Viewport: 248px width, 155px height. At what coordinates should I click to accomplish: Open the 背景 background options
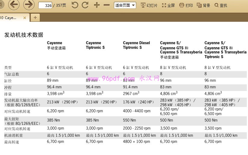[x=203, y=5]
